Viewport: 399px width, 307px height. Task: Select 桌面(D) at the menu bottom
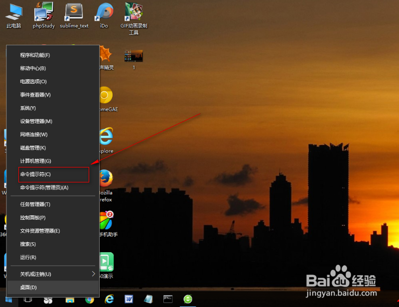click(53, 288)
